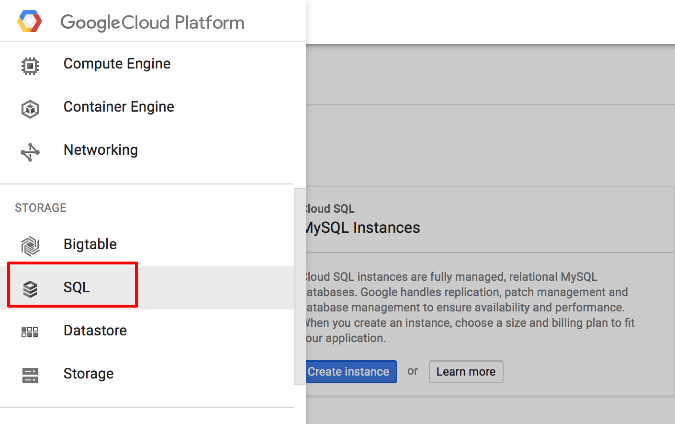Go to Container Engine menu item
Image resolution: width=675 pixels, height=424 pixels.
(x=119, y=107)
